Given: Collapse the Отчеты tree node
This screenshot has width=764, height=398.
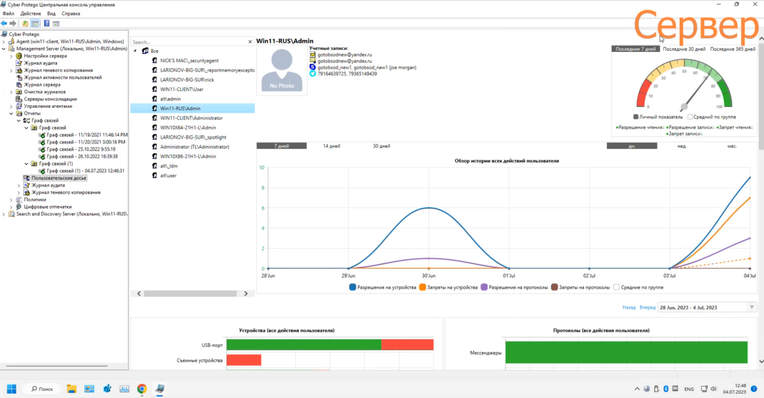Looking at the screenshot, I should [x=11, y=113].
